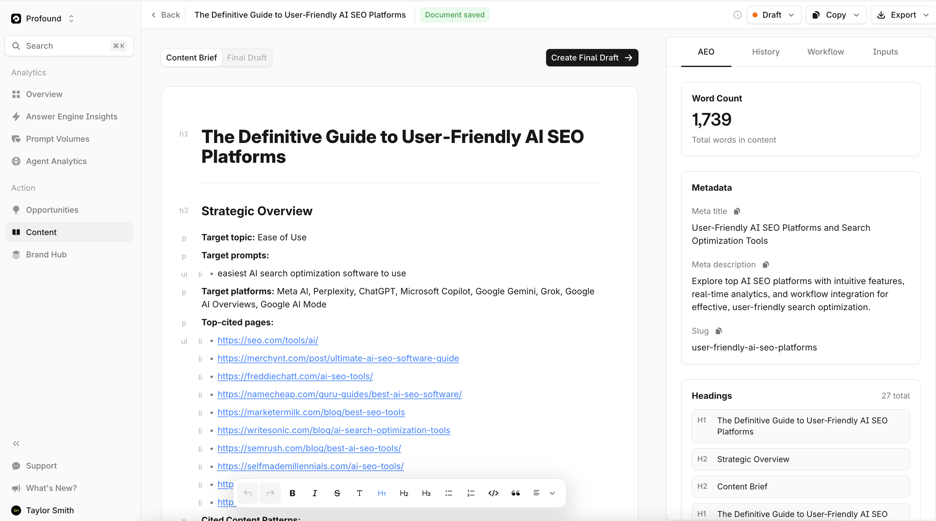
Task: Toggle Heading 2 style
Action: tap(404, 493)
